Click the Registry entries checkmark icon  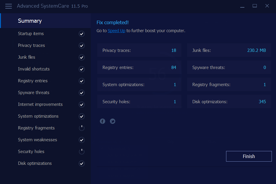[x=82, y=81]
